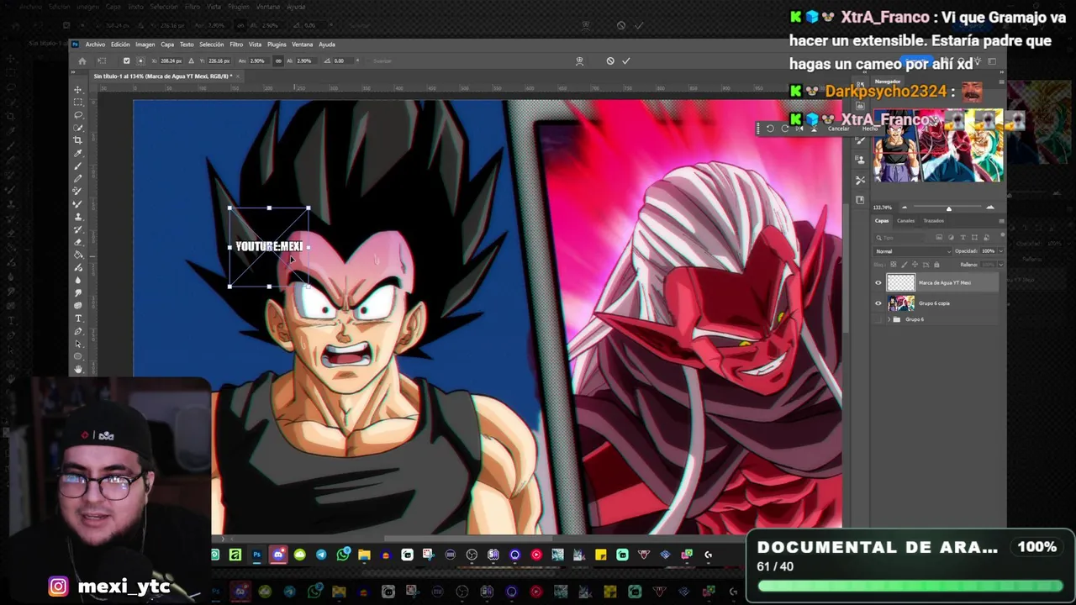
Task: Select the Eraser tool
Action: (x=78, y=242)
